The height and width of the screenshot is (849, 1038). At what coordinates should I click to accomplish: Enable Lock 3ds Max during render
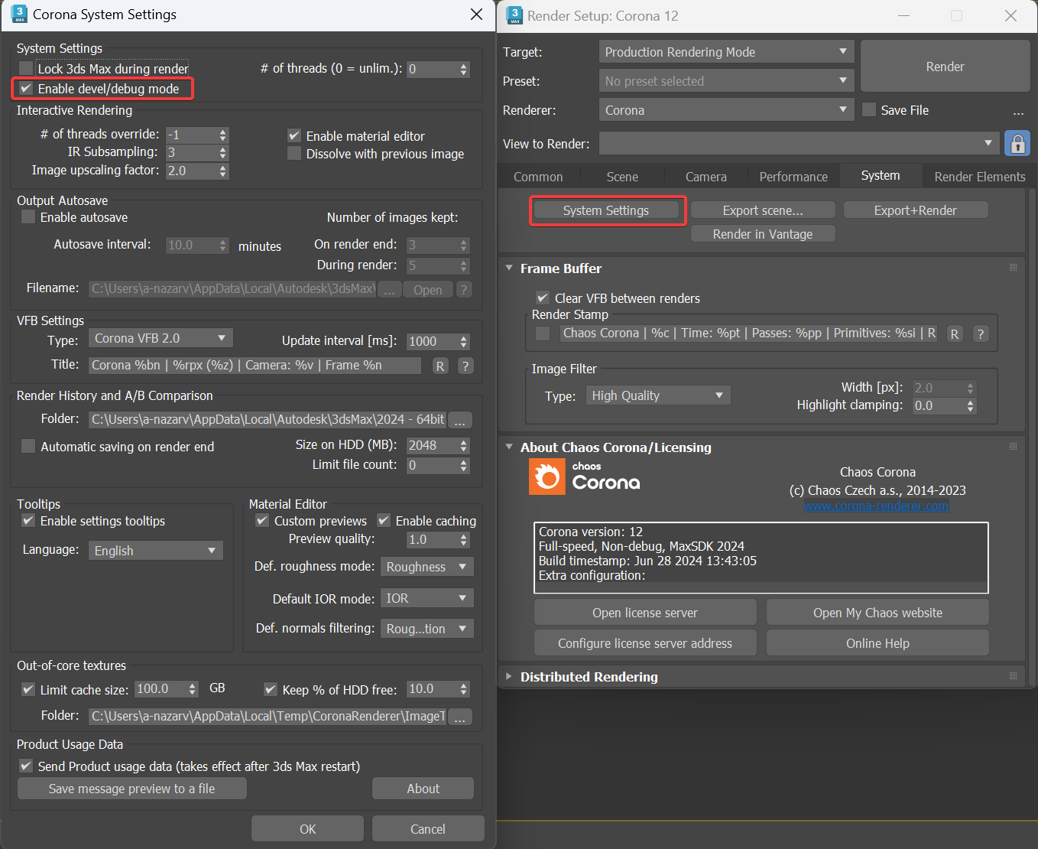coord(26,69)
